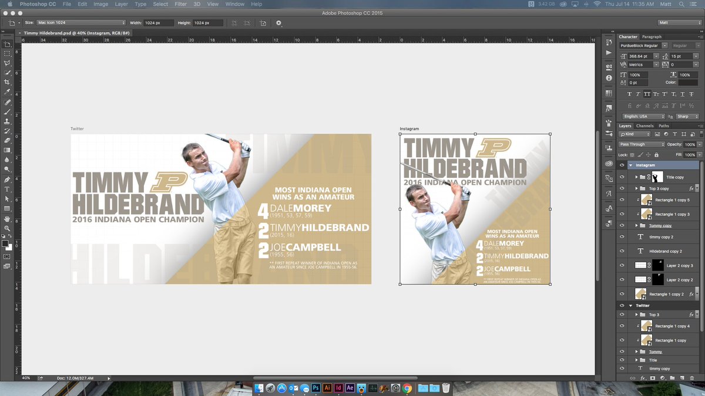Select the Rectangle shape tool

[8, 209]
